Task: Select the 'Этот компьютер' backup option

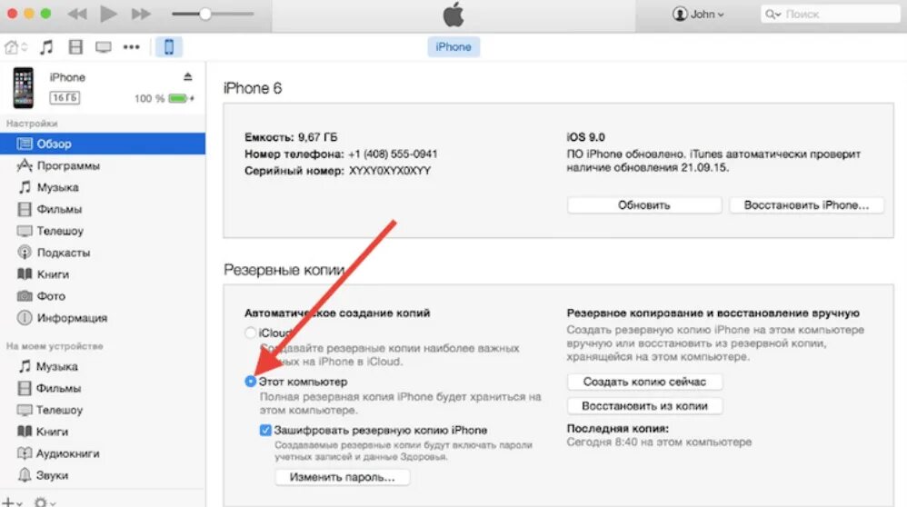Action: click(251, 381)
